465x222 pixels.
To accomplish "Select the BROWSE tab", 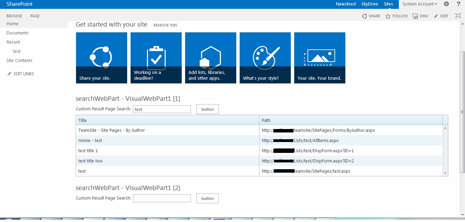I will pos(14,16).
